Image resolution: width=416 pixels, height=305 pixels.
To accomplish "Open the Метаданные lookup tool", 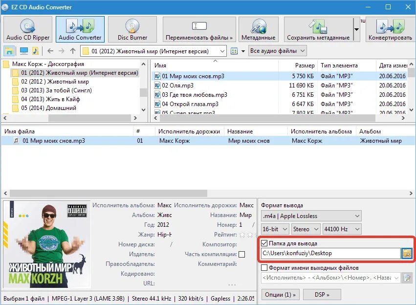I will [259, 29].
